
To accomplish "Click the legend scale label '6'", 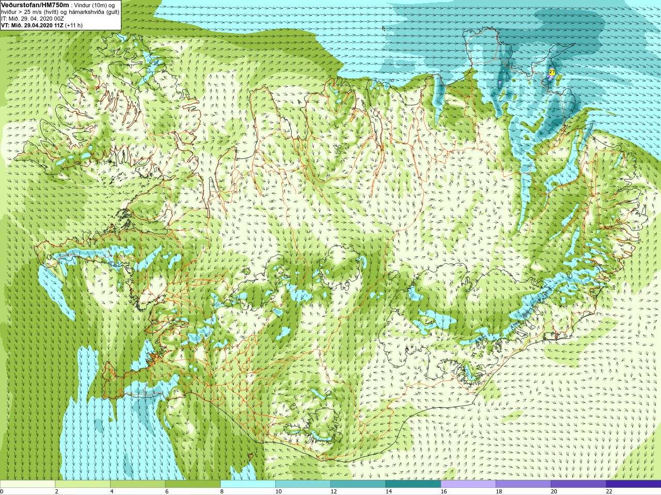I will pos(167,491).
